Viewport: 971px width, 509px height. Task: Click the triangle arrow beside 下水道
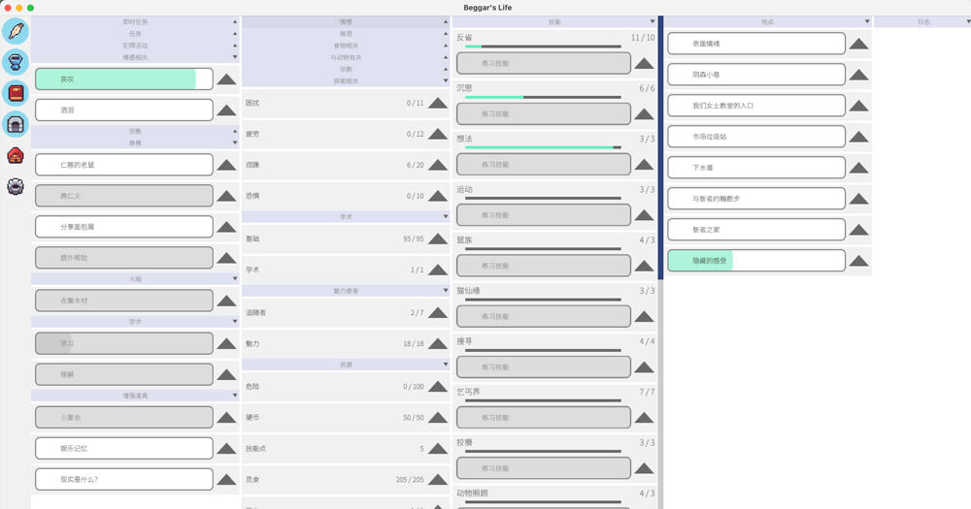pyautogui.click(x=858, y=169)
